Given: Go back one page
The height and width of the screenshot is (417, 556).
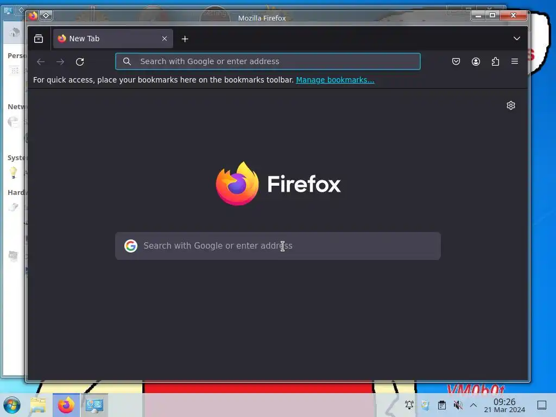Looking at the screenshot, I should coord(41,62).
